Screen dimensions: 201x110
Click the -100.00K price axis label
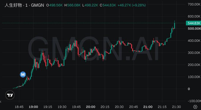point(194,101)
